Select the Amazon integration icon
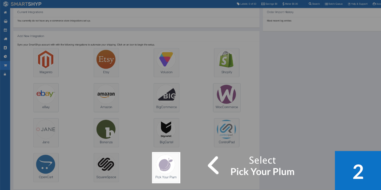 [106, 97]
